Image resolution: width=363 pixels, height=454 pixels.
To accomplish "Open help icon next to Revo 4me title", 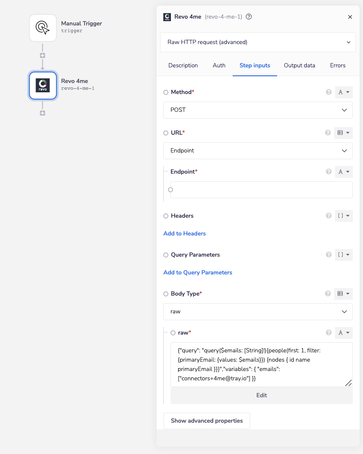I will [249, 17].
